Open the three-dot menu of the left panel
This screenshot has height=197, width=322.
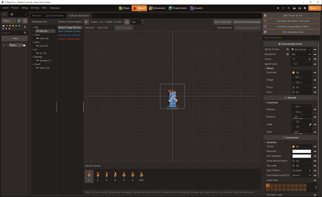tap(26, 14)
